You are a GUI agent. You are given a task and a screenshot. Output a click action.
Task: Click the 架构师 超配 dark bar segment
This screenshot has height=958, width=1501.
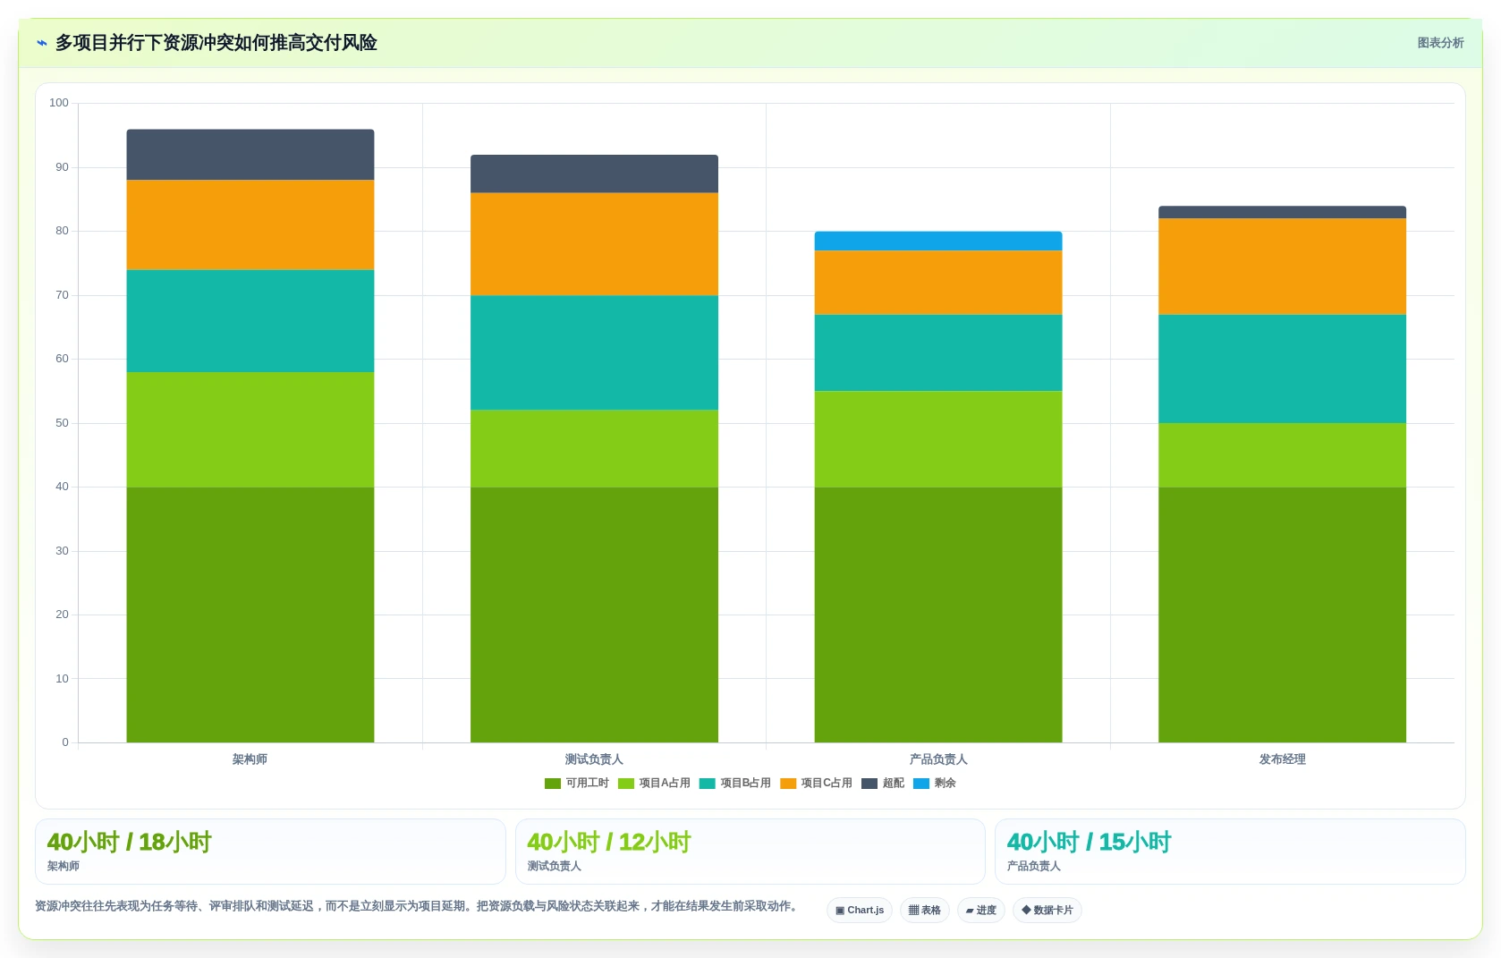[x=250, y=155]
